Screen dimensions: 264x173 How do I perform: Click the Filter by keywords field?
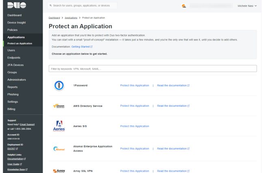click(153, 69)
